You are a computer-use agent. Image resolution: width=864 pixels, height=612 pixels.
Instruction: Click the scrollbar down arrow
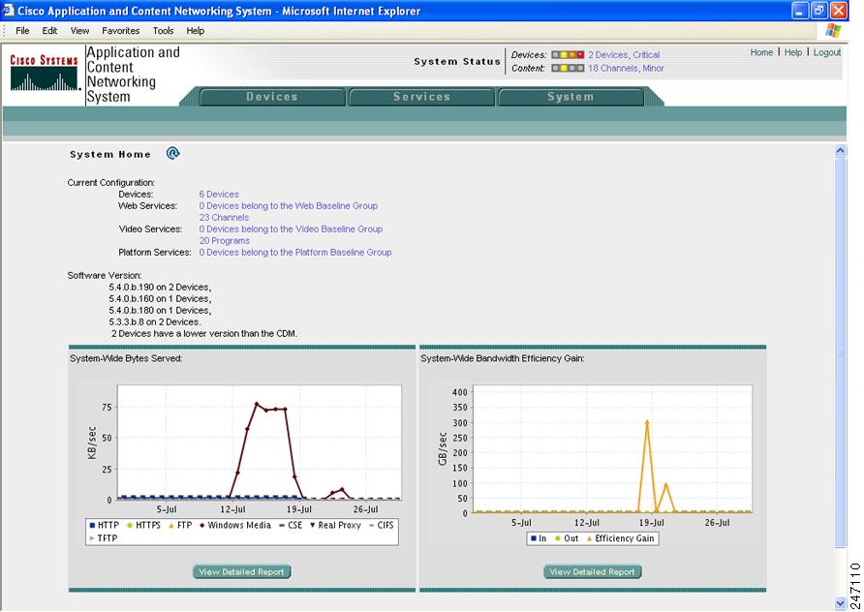pos(841,600)
